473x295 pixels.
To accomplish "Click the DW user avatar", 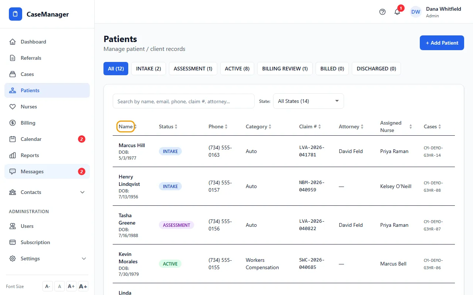I will (x=416, y=12).
